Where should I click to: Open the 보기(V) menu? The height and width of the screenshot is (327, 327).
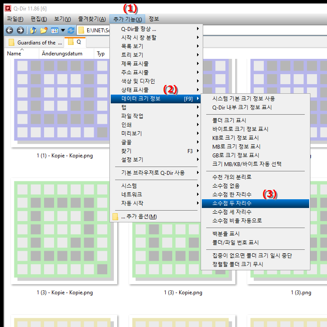click(x=62, y=19)
